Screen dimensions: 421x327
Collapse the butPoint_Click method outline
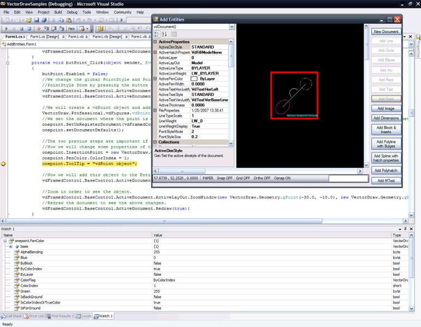[x=8, y=63]
